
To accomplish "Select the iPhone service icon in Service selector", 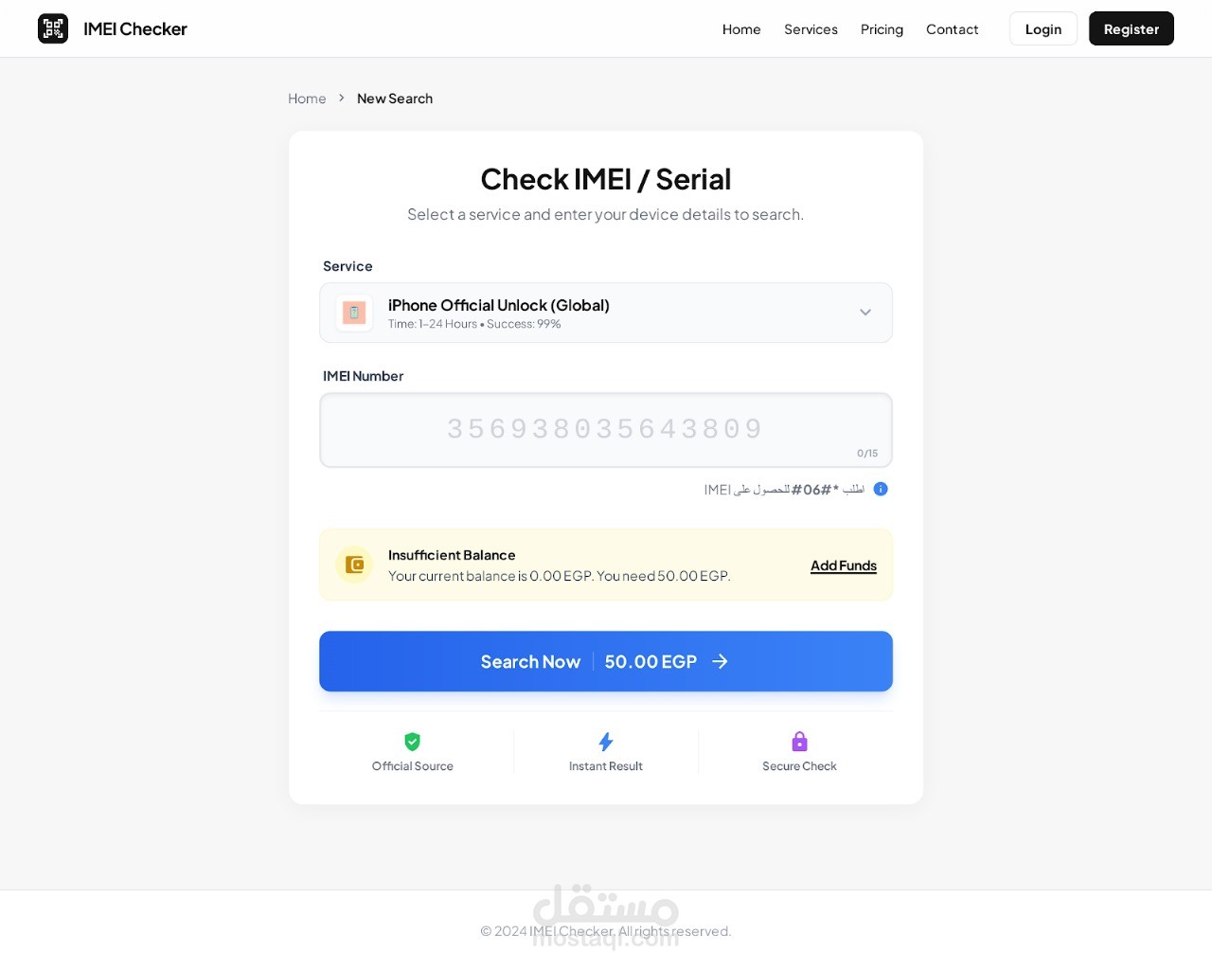I will coord(353,313).
